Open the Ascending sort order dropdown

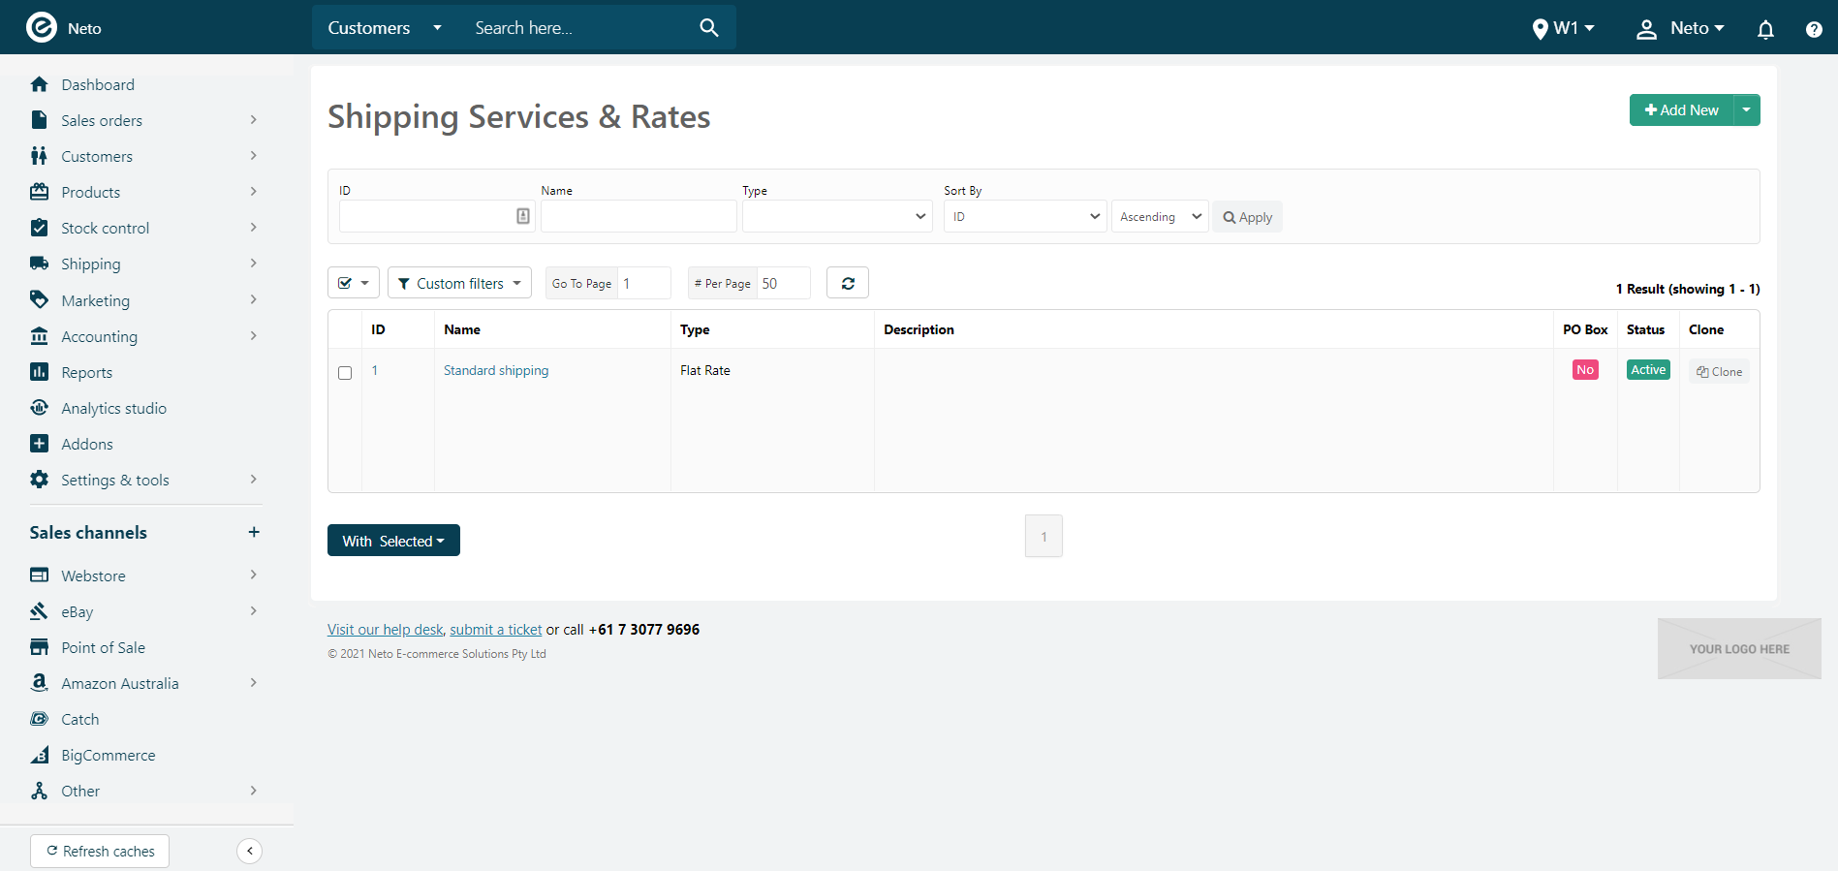(x=1160, y=216)
